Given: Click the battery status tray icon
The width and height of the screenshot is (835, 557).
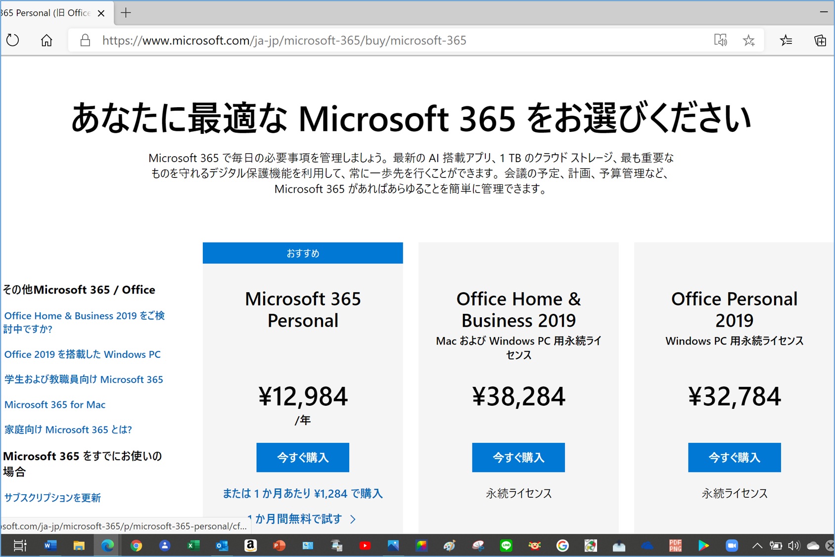Looking at the screenshot, I should click(776, 546).
